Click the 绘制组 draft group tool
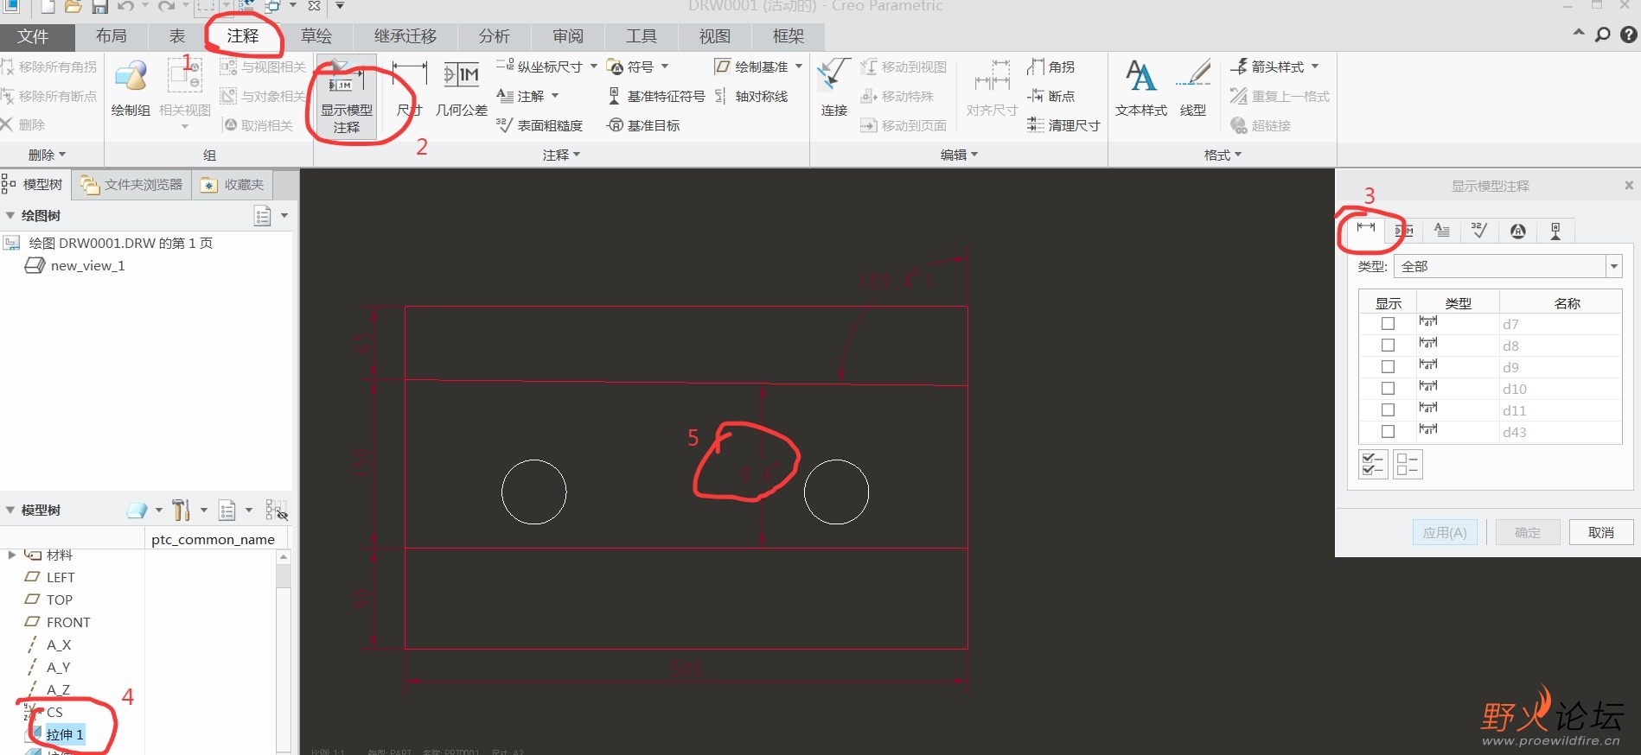 tap(131, 88)
